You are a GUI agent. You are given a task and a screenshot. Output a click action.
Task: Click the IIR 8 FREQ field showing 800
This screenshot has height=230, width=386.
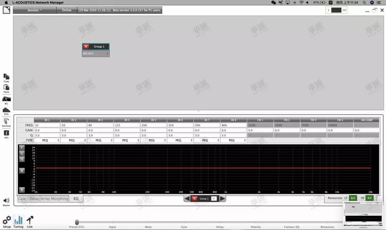tap(234, 125)
